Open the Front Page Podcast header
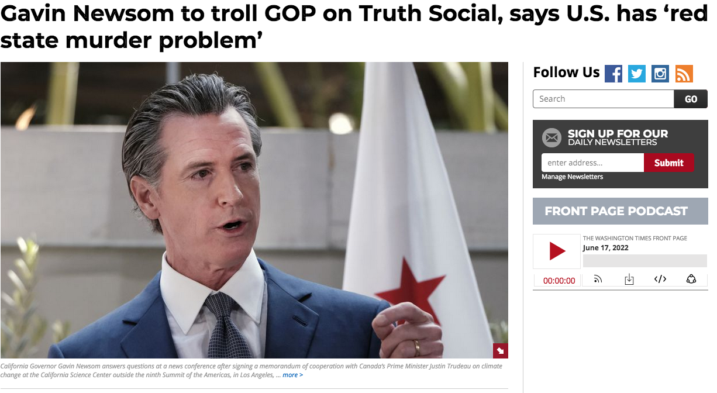The width and height of the screenshot is (717, 393). click(621, 211)
